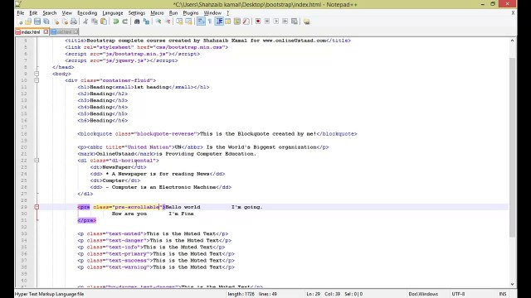Switch to the second inactive document tab
The height and width of the screenshot is (298, 531).
(x=64, y=32)
